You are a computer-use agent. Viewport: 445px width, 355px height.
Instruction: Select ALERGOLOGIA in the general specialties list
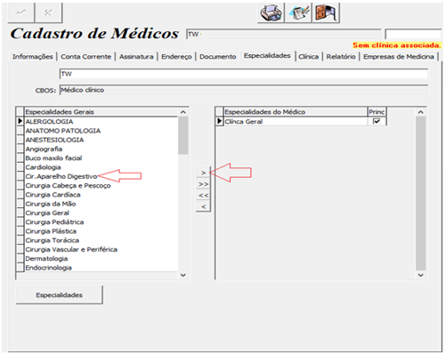pos(101,121)
